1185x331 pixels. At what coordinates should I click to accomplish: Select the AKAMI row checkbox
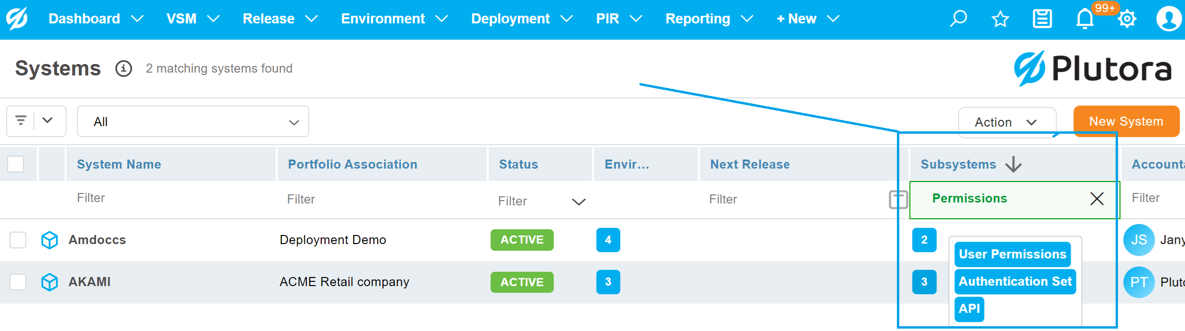pyautogui.click(x=18, y=282)
